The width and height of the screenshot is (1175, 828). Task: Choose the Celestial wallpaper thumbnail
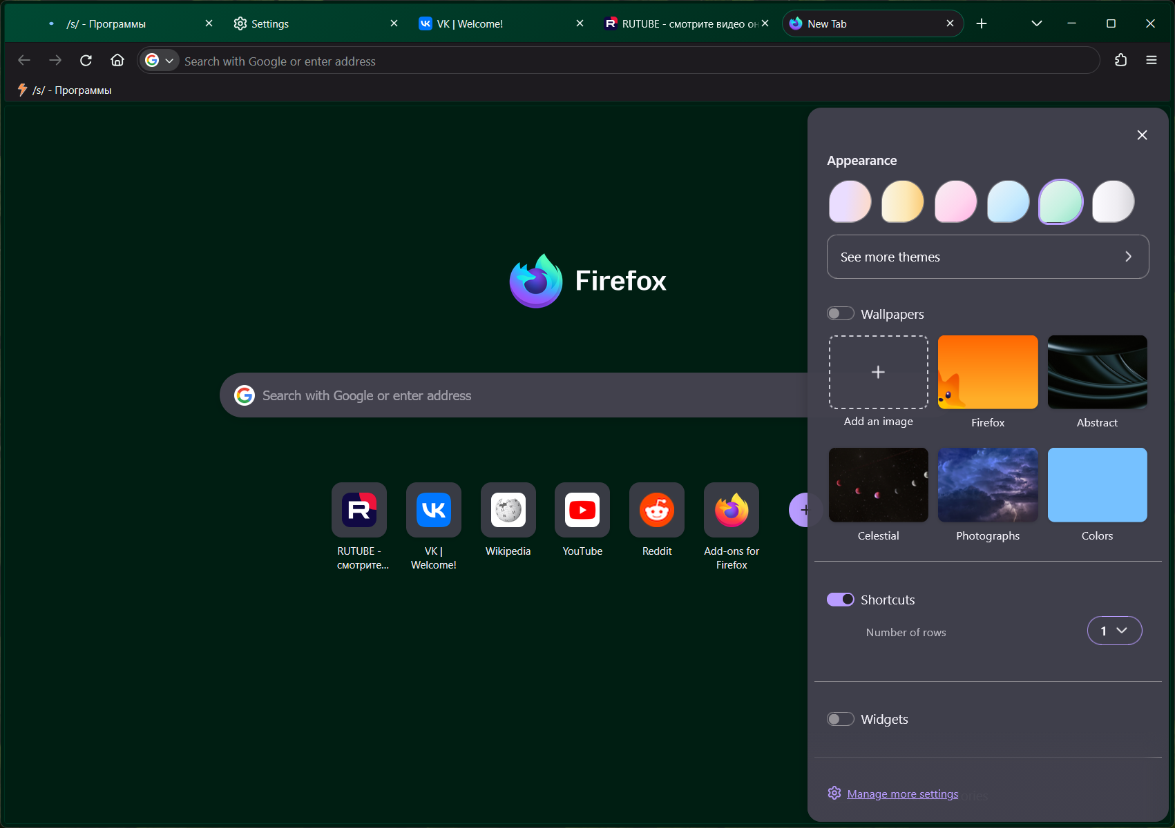(878, 485)
